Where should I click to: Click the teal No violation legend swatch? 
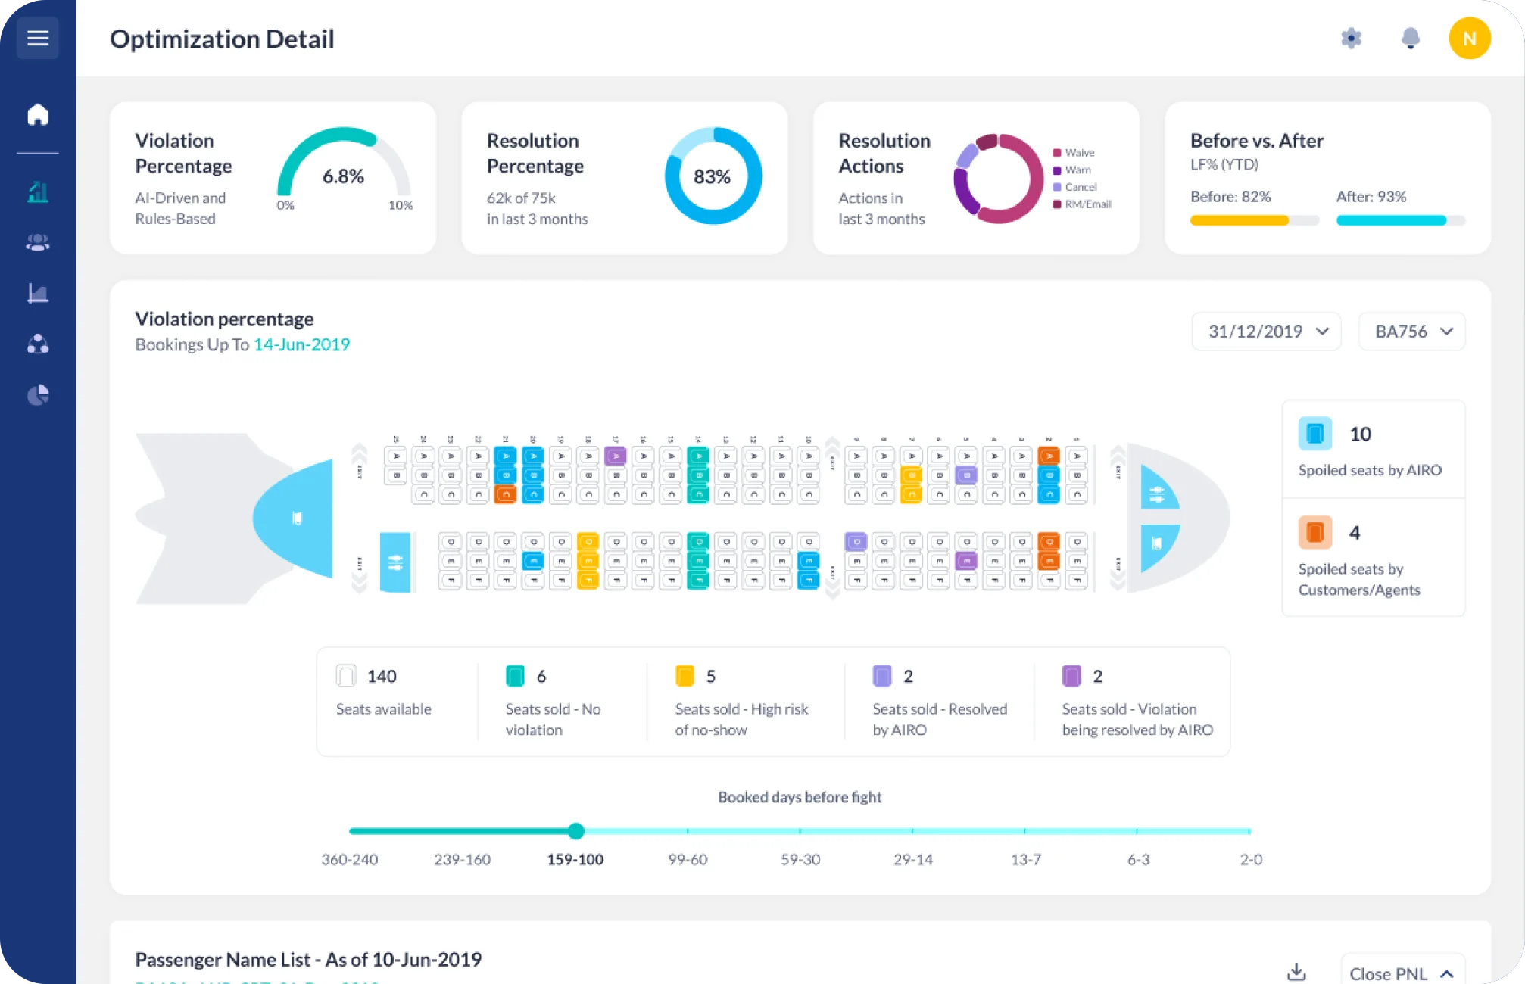tap(515, 676)
